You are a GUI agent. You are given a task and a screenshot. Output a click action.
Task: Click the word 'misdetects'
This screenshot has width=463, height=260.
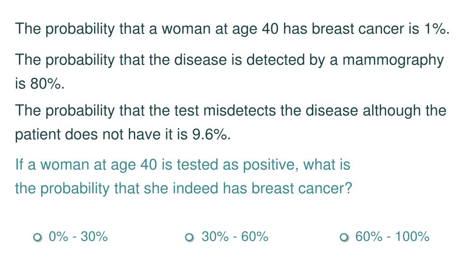pyautogui.click(x=240, y=111)
